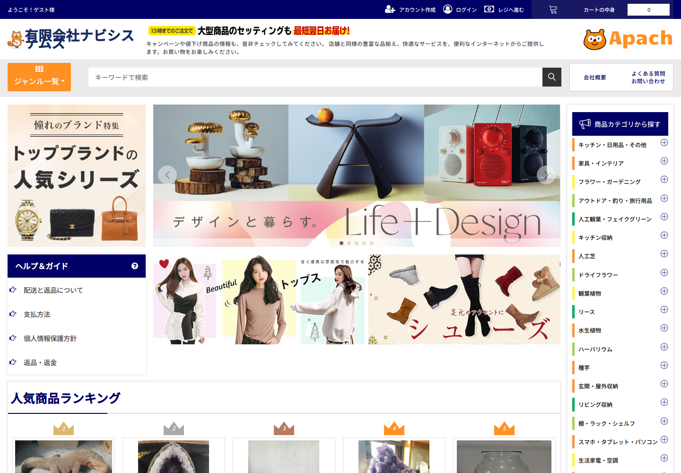The width and height of the screenshot is (681, 473).
Task: Select the last carousel pagination dot
Action: tap(372, 243)
